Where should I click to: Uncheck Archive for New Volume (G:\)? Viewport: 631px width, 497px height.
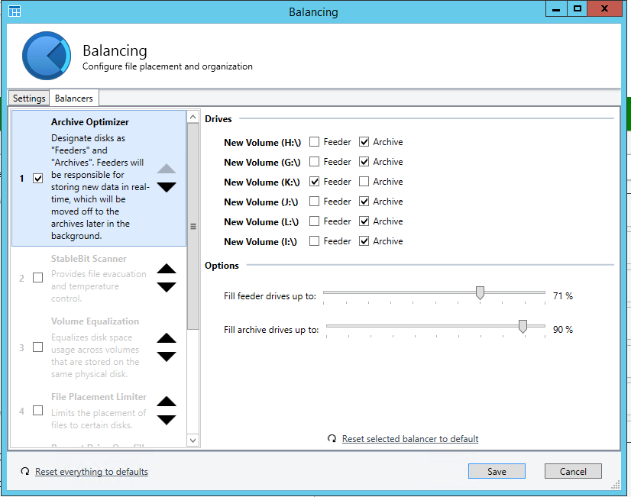click(x=364, y=161)
